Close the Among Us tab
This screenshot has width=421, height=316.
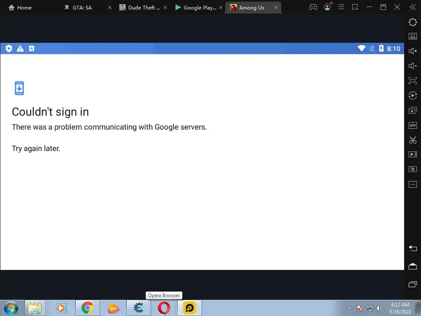pyautogui.click(x=276, y=7)
